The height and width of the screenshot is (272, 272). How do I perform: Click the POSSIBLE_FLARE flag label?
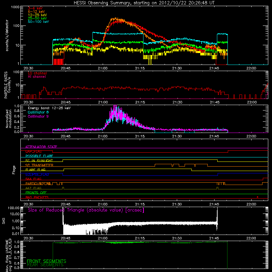(39, 156)
